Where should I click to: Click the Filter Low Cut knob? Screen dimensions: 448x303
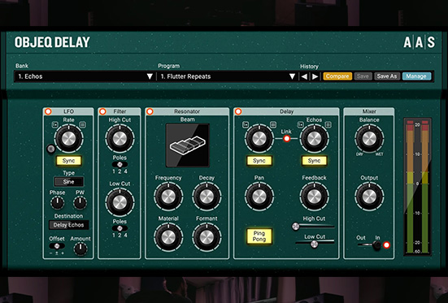click(120, 202)
